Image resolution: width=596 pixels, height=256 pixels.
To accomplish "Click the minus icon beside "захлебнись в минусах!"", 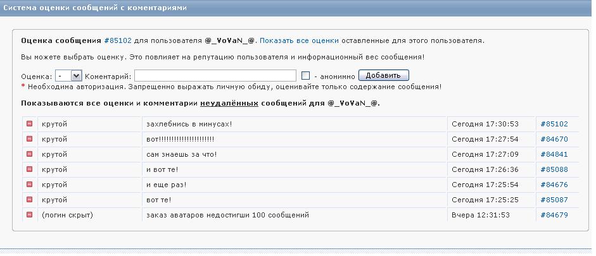I will 29,124.
